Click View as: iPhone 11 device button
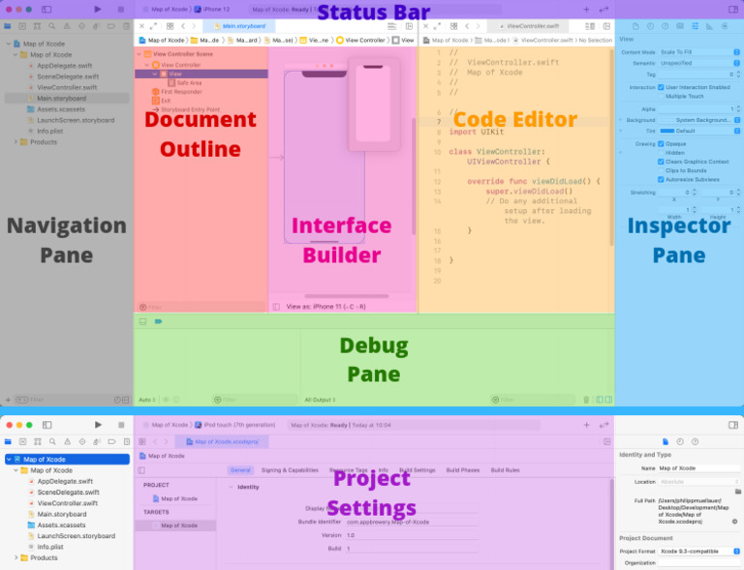 coord(325,307)
